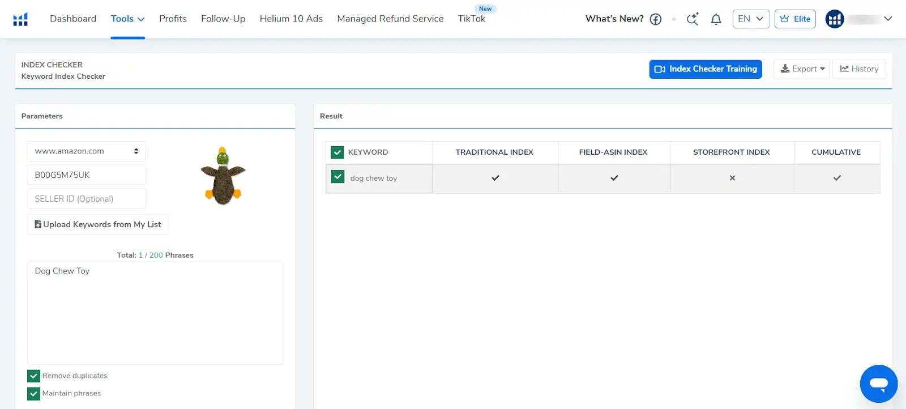Open the History chart button
Viewport: 906px width, 409px height.
(859, 69)
